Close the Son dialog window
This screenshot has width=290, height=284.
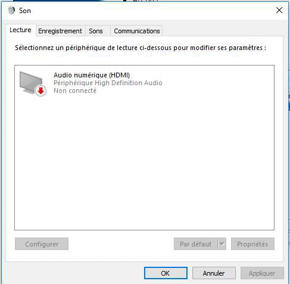tap(279, 10)
